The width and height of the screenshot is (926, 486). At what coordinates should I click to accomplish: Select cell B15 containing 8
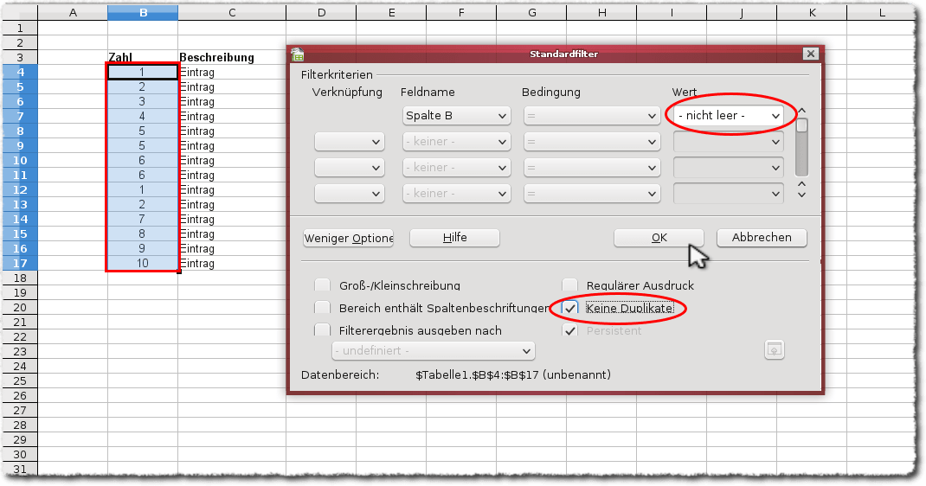(x=143, y=234)
